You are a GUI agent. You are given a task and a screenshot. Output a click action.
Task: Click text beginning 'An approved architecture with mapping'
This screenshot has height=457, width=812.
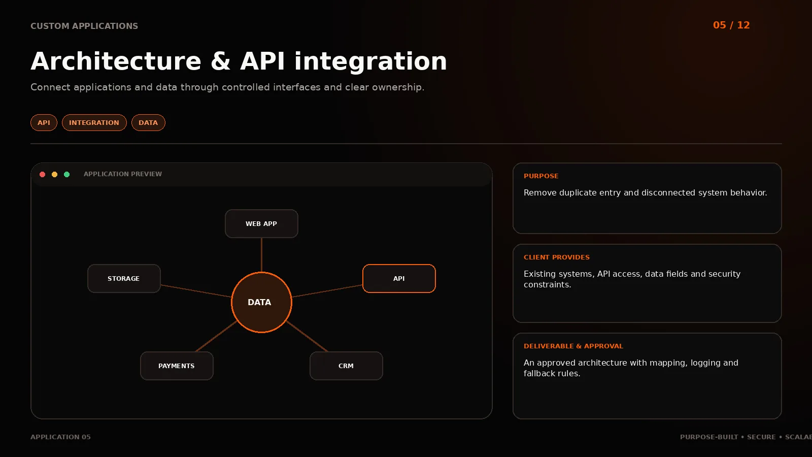coord(631,368)
